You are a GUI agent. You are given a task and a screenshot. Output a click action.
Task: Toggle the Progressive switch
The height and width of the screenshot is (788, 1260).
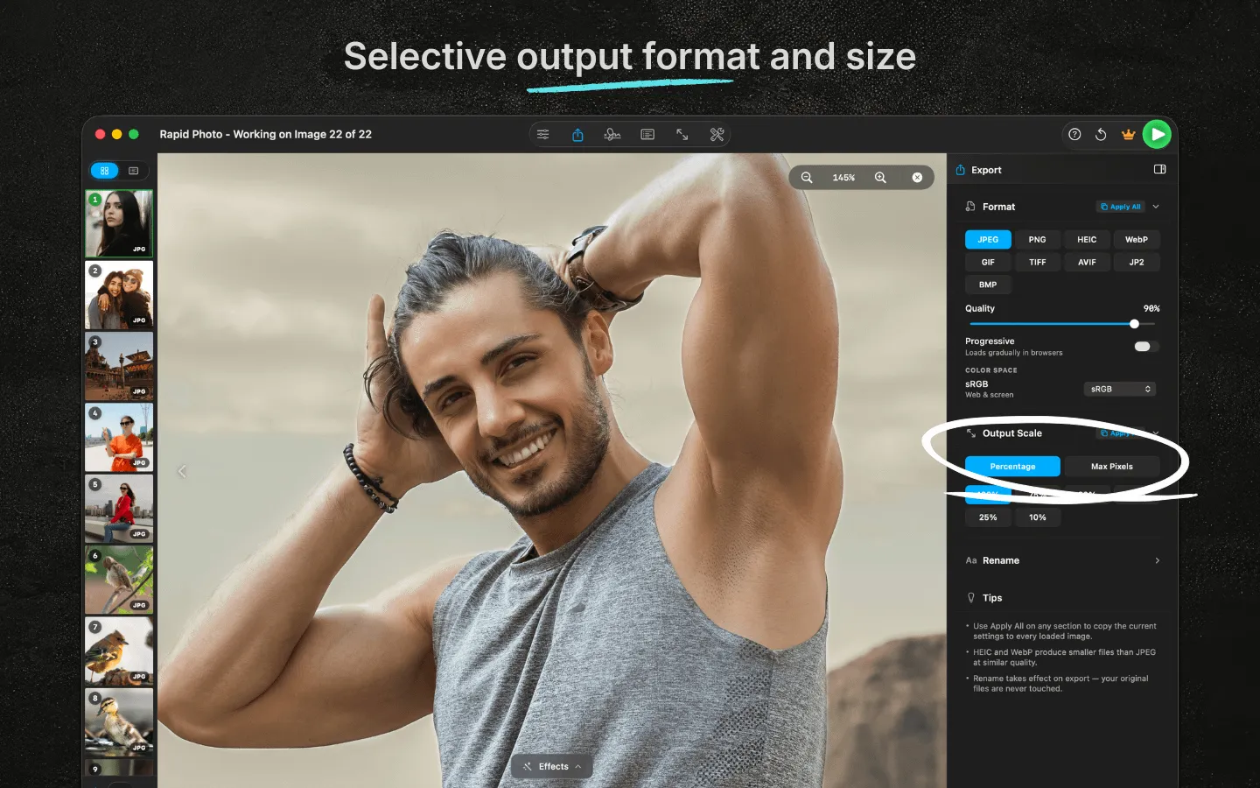click(1145, 347)
